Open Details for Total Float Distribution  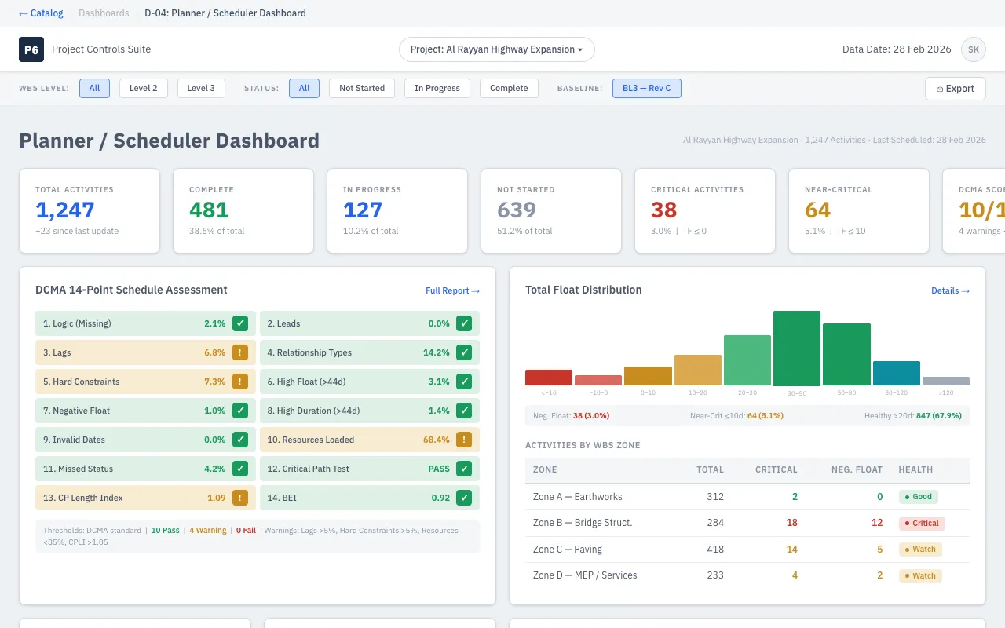coord(951,290)
